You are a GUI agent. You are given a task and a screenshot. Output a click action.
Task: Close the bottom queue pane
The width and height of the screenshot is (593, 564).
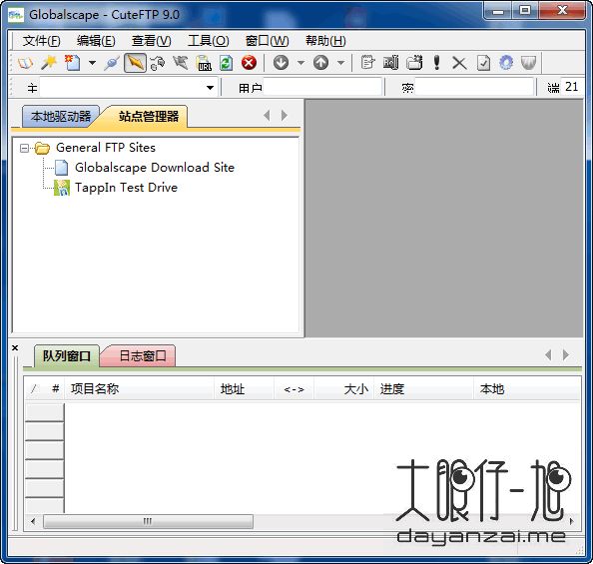click(x=15, y=347)
